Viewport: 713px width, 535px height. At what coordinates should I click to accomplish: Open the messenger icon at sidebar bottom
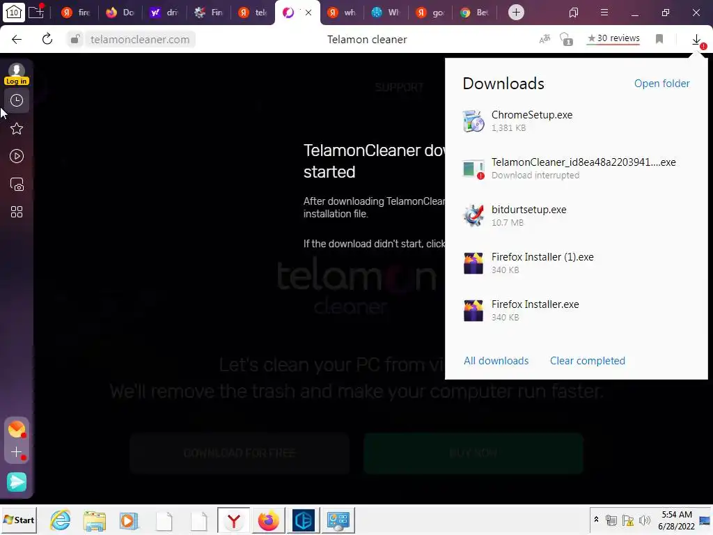point(17,482)
